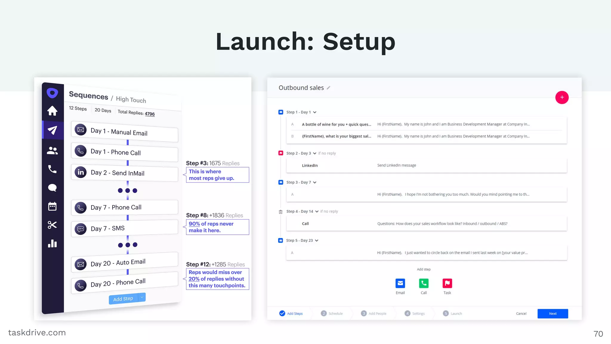The width and height of the screenshot is (611, 344).
Task: Open the People prospects icon in sidebar
Action: click(52, 150)
